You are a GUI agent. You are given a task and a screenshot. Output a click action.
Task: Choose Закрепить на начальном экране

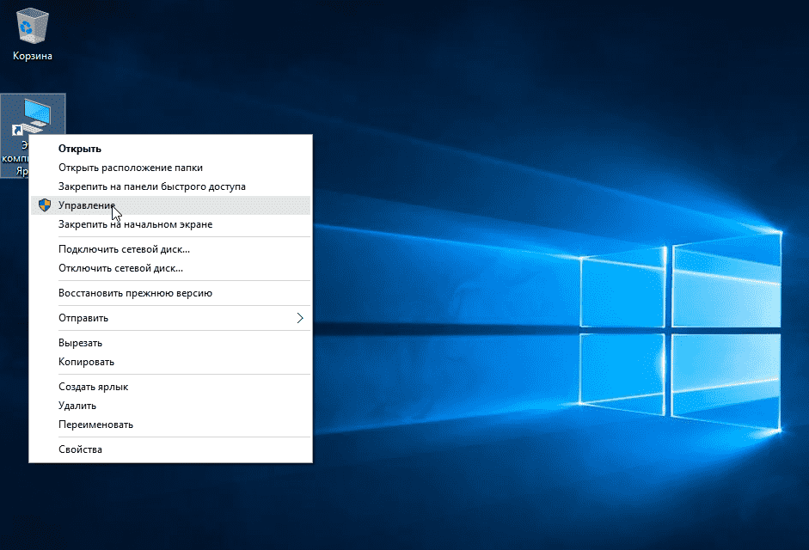[x=135, y=224]
